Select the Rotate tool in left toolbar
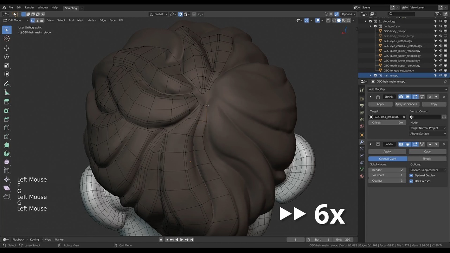 [x=7, y=57]
